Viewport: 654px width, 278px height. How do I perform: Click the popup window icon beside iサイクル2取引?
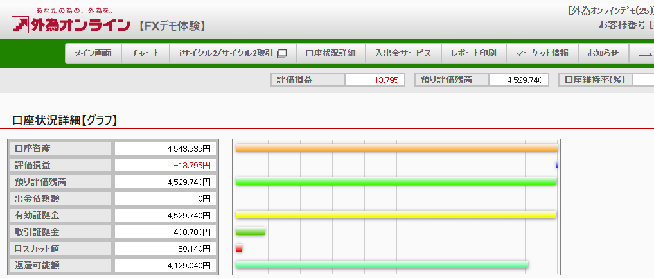point(281,53)
